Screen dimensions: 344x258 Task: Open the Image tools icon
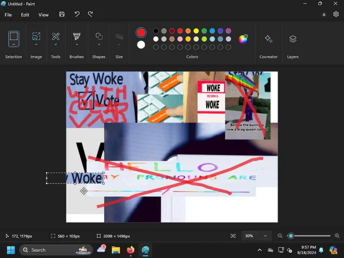36,36
